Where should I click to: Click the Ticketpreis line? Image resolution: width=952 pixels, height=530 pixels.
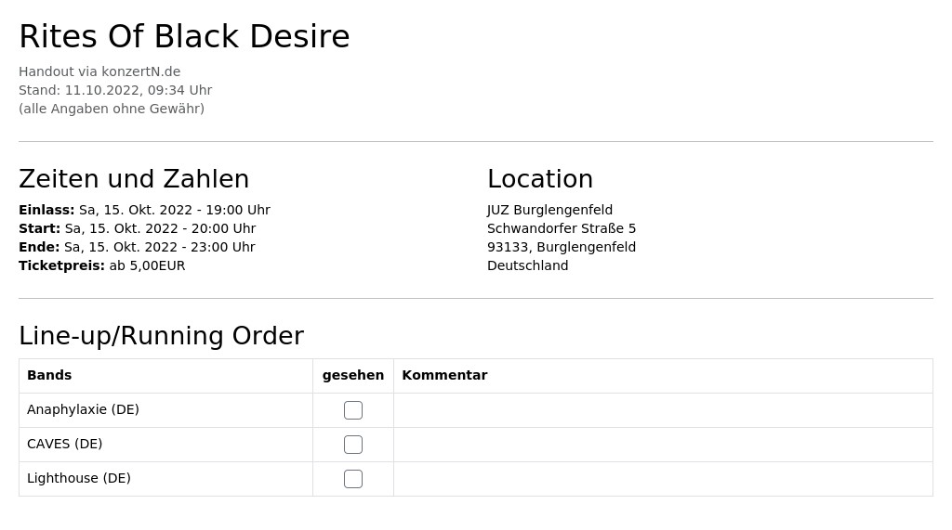coord(102,265)
